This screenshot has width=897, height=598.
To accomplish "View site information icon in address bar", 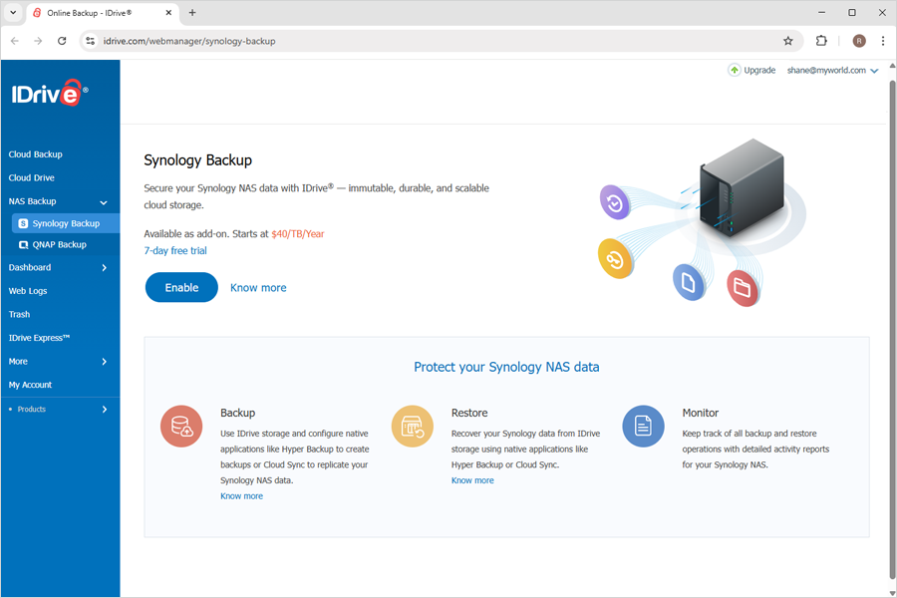I will point(91,41).
